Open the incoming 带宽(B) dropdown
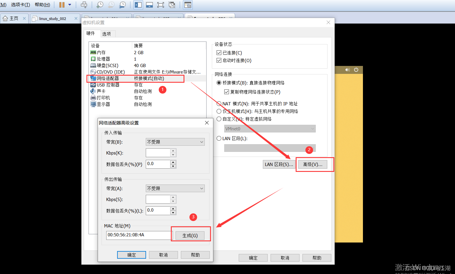This screenshot has height=274, width=455. tap(175, 142)
